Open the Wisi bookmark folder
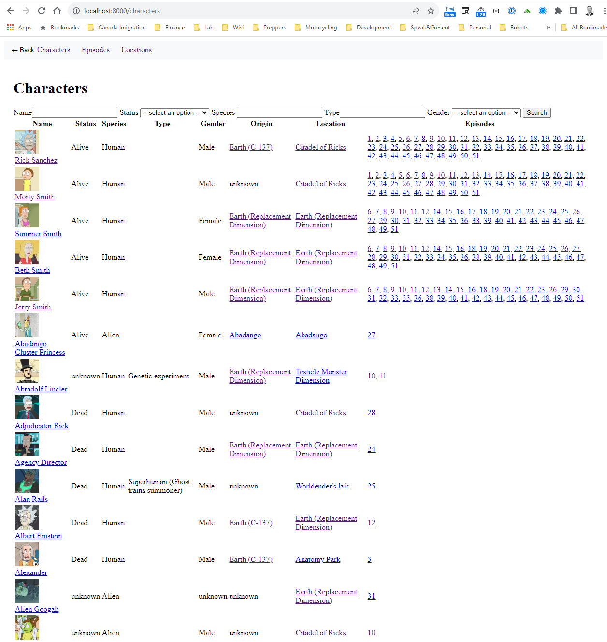The image size is (607, 642). click(233, 28)
